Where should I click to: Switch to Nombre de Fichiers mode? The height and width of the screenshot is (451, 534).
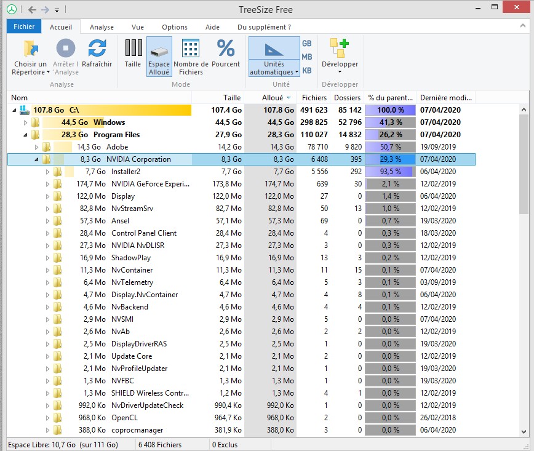click(191, 56)
